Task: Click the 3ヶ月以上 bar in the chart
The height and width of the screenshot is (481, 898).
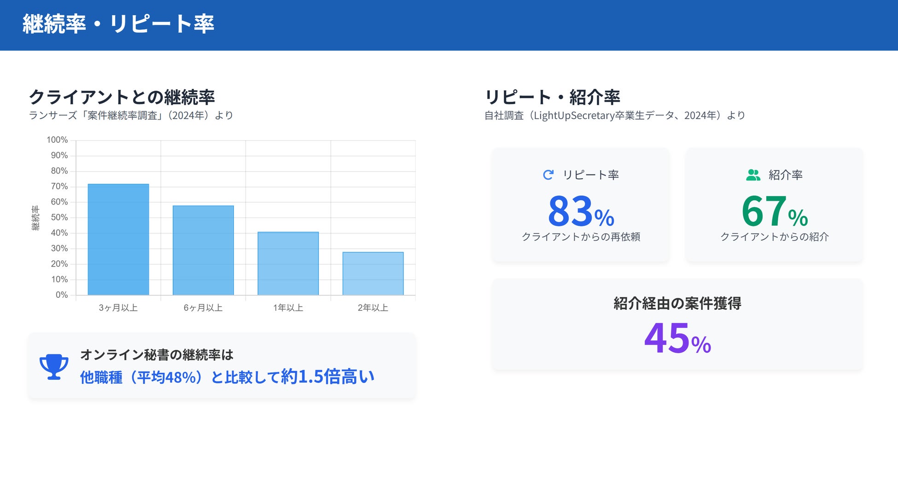Action: [118, 239]
